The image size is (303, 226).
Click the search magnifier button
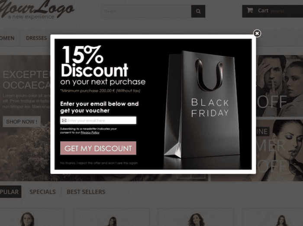(x=198, y=11)
